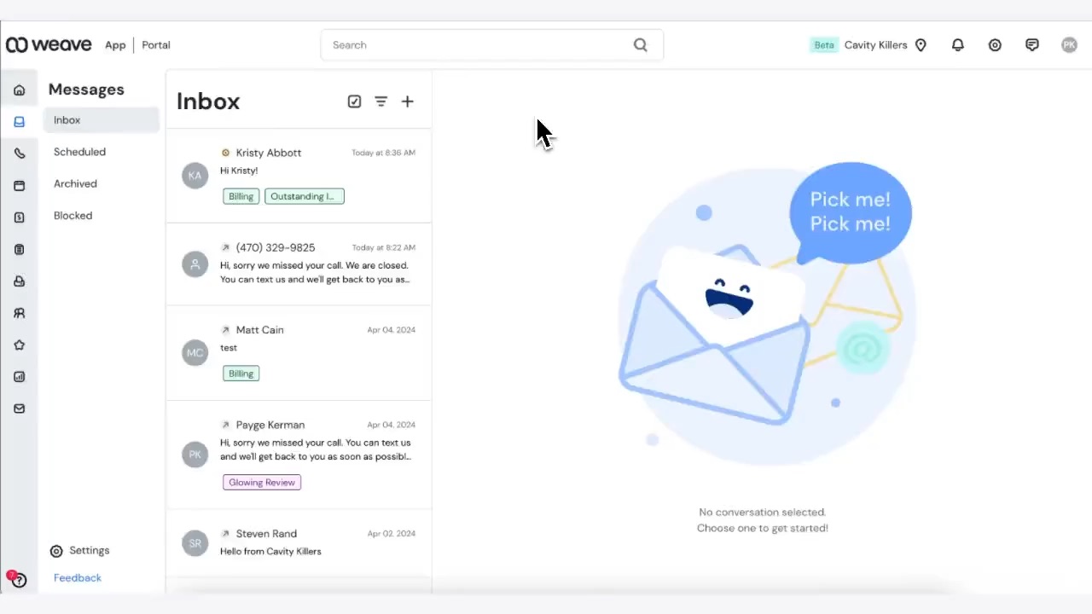Open Kristy Abbott conversation

tap(299, 175)
